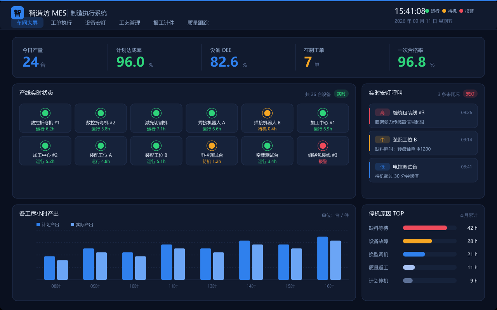Click the 加工中心 #2 status indicator
This screenshot has height=310, width=497.
pos(45,146)
